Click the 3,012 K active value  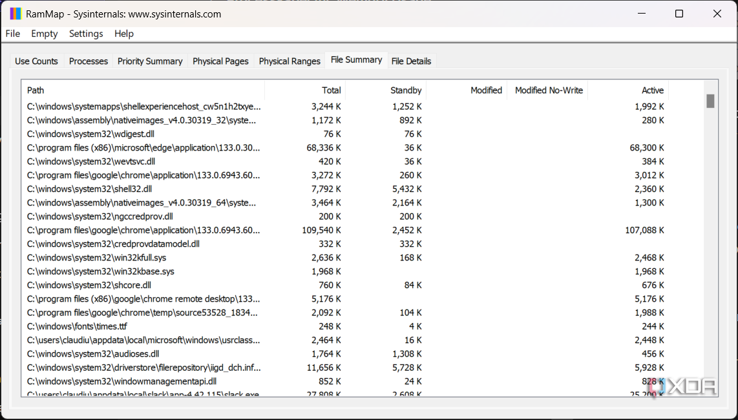pos(649,175)
